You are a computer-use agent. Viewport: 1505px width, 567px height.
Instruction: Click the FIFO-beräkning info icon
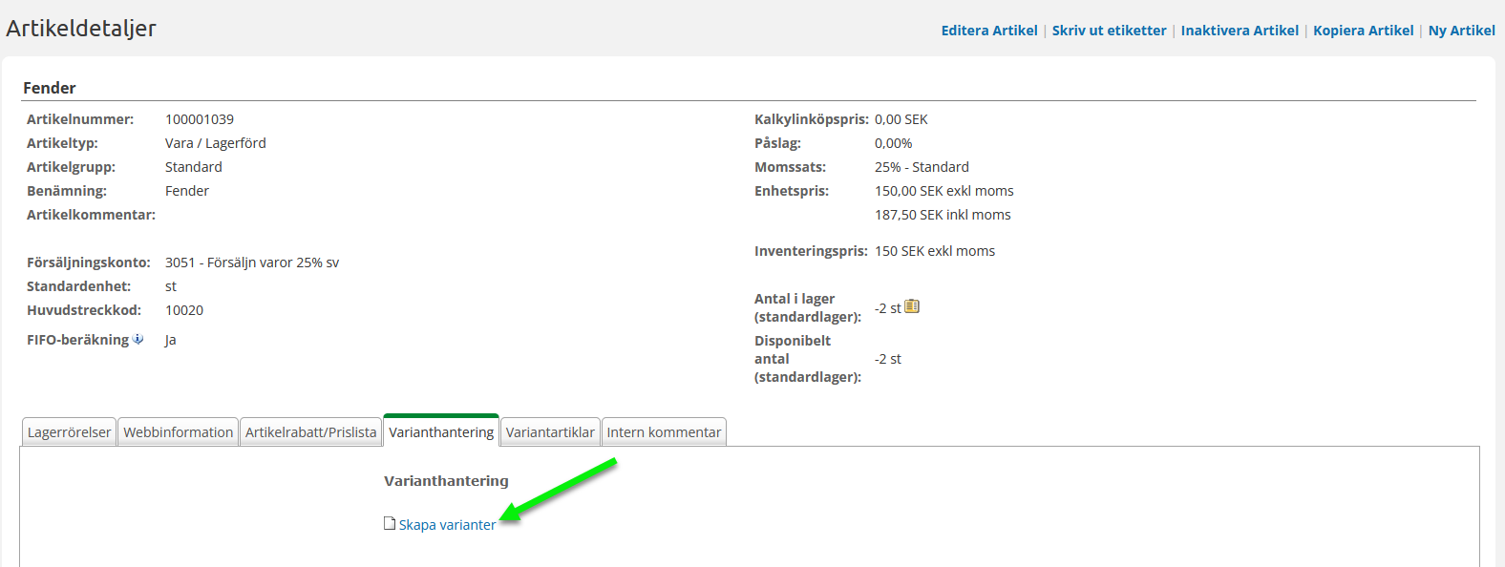(x=138, y=339)
